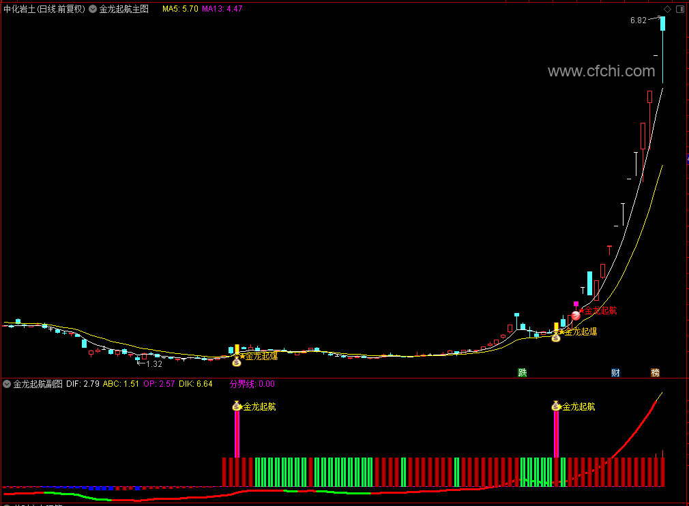Image resolution: width=689 pixels, height=506 pixels.
Task: Open the 金龙起航主图 indicator dropdown arrow
Action: [x=93, y=9]
